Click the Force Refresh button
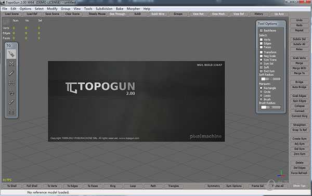The width and height of the screenshot is (312, 196). click(300, 173)
